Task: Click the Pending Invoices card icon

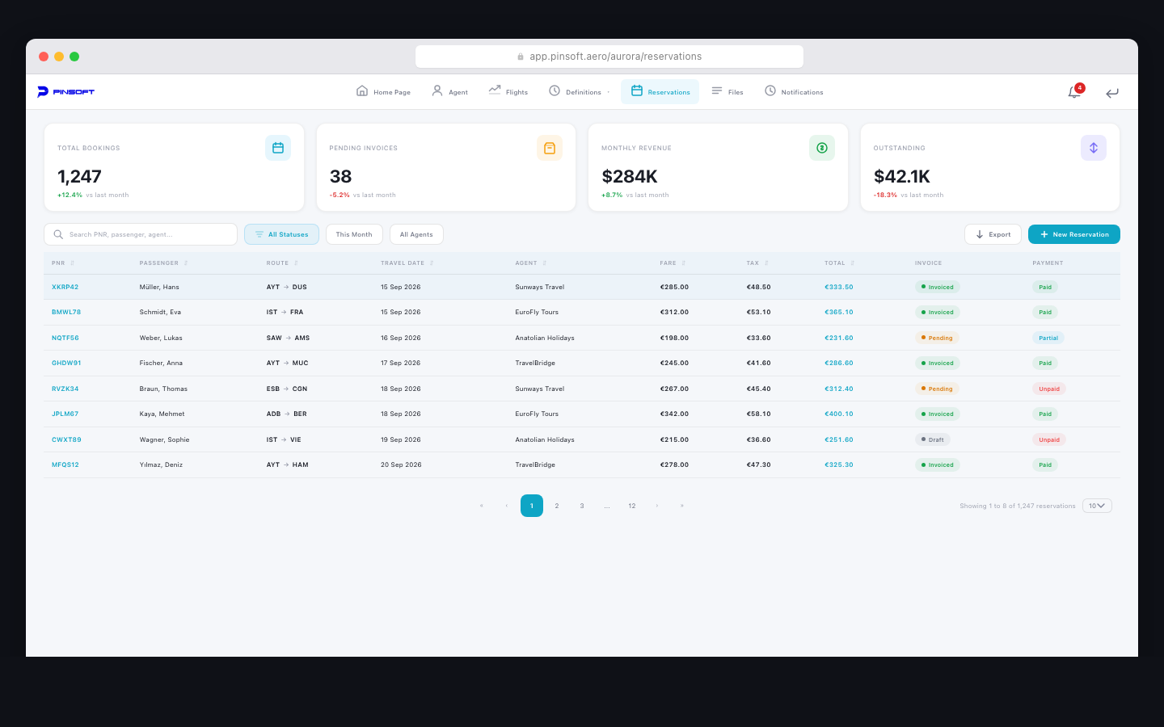Action: 550,148
